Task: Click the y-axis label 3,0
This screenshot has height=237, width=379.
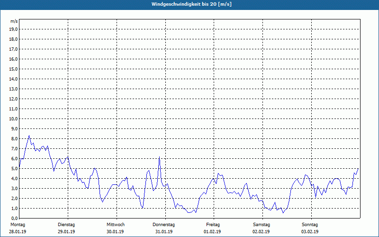Action: [14, 188]
